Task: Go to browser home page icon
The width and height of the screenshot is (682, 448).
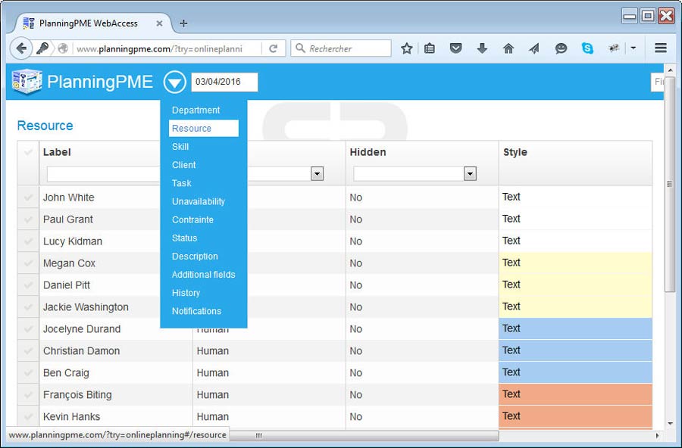Action: [x=508, y=48]
